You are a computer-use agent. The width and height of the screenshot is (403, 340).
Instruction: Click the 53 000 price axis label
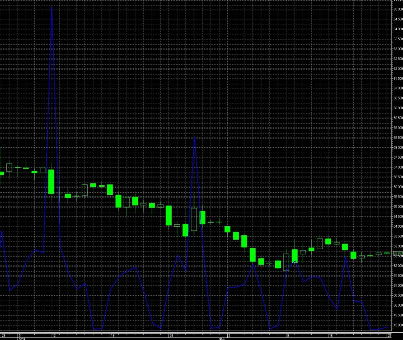pyautogui.click(x=398, y=246)
